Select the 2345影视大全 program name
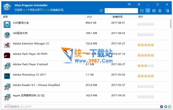This screenshot has height=110, width=173. pyautogui.click(x=21, y=23)
